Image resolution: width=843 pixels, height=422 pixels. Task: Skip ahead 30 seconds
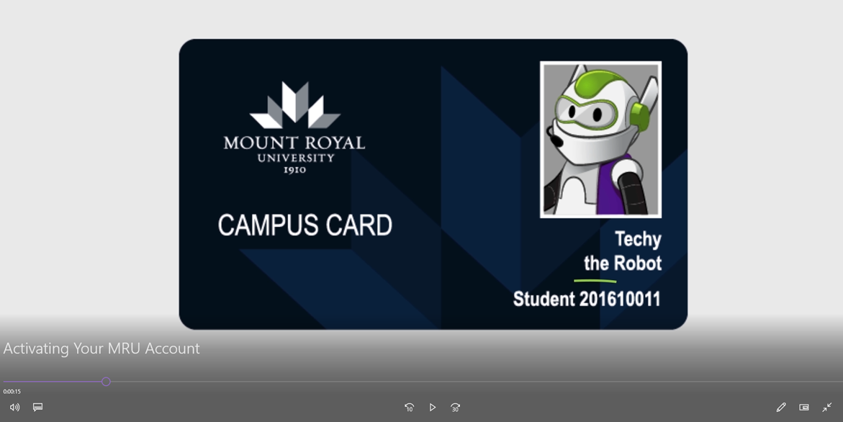(x=455, y=407)
